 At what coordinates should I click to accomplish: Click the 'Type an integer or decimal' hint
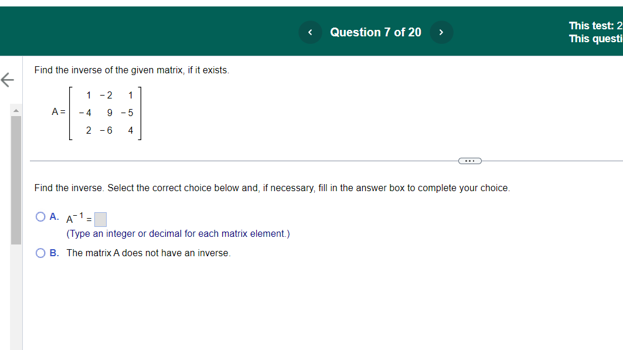[x=178, y=233]
